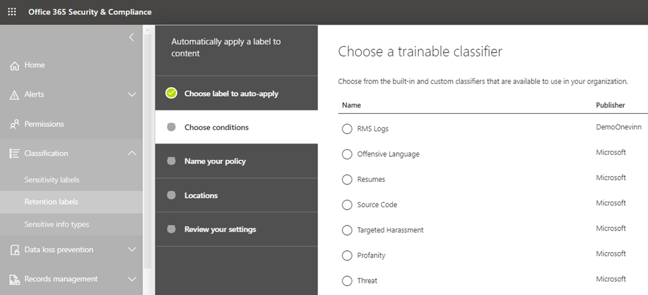The height and width of the screenshot is (295, 648).
Task: Go to the Name your policy step
Action: pyautogui.click(x=215, y=161)
